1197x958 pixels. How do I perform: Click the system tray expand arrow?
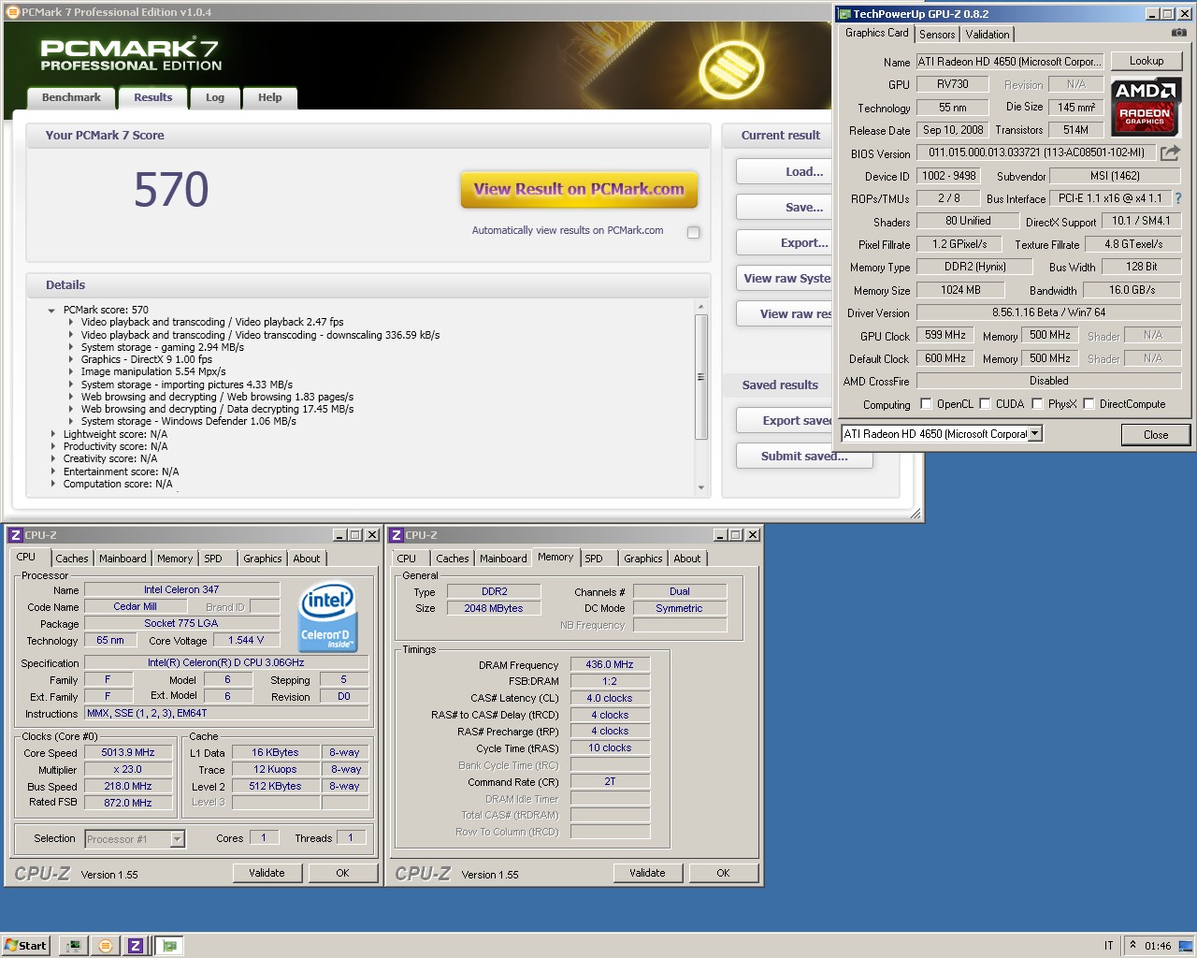1132,945
